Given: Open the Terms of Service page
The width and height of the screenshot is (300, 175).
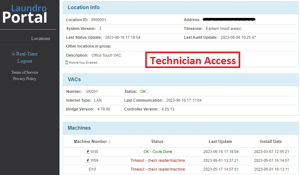Looking at the screenshot, I should point(25,72).
